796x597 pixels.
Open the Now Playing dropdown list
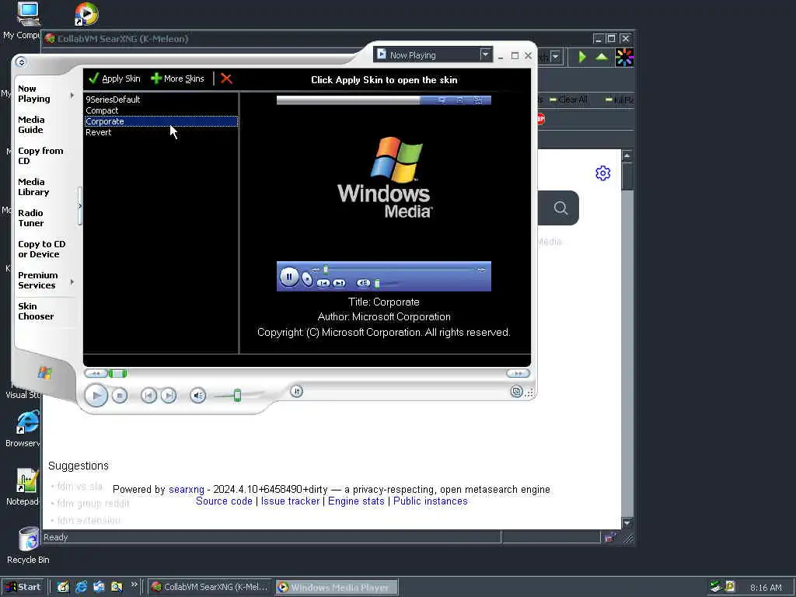coord(485,54)
